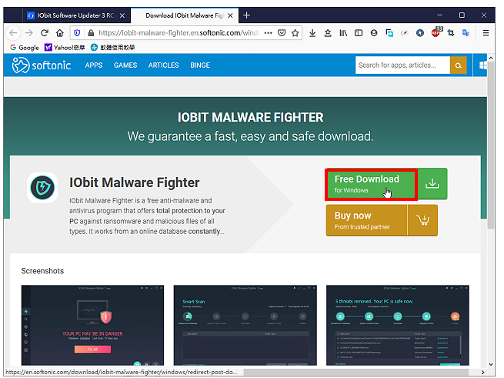Click the Buy now shopping cart icon
This screenshot has height=378, width=504.
[422, 220]
